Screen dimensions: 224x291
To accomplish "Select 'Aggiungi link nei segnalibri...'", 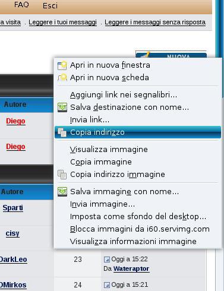I will tap(138, 95).
